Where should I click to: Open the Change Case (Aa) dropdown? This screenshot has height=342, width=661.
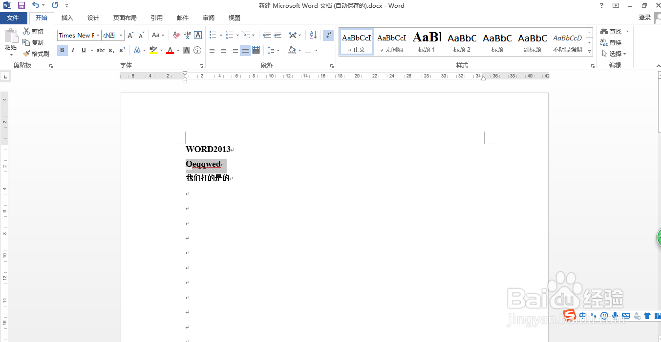pos(158,35)
